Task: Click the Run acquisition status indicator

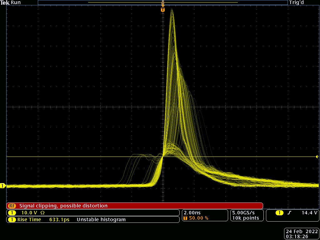Action: (16, 2)
